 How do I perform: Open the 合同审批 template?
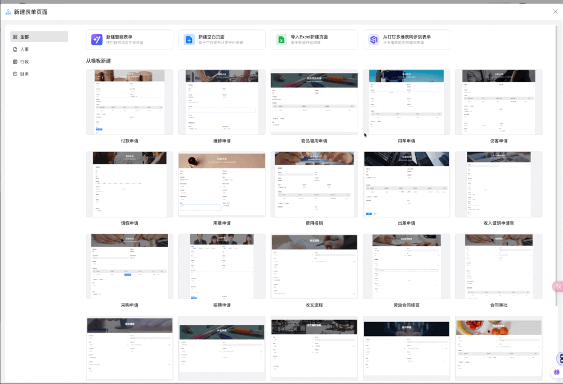tap(498, 266)
